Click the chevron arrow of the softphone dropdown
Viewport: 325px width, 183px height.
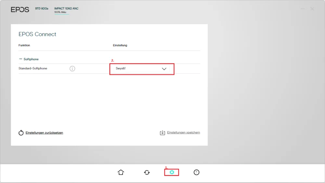coord(164,69)
